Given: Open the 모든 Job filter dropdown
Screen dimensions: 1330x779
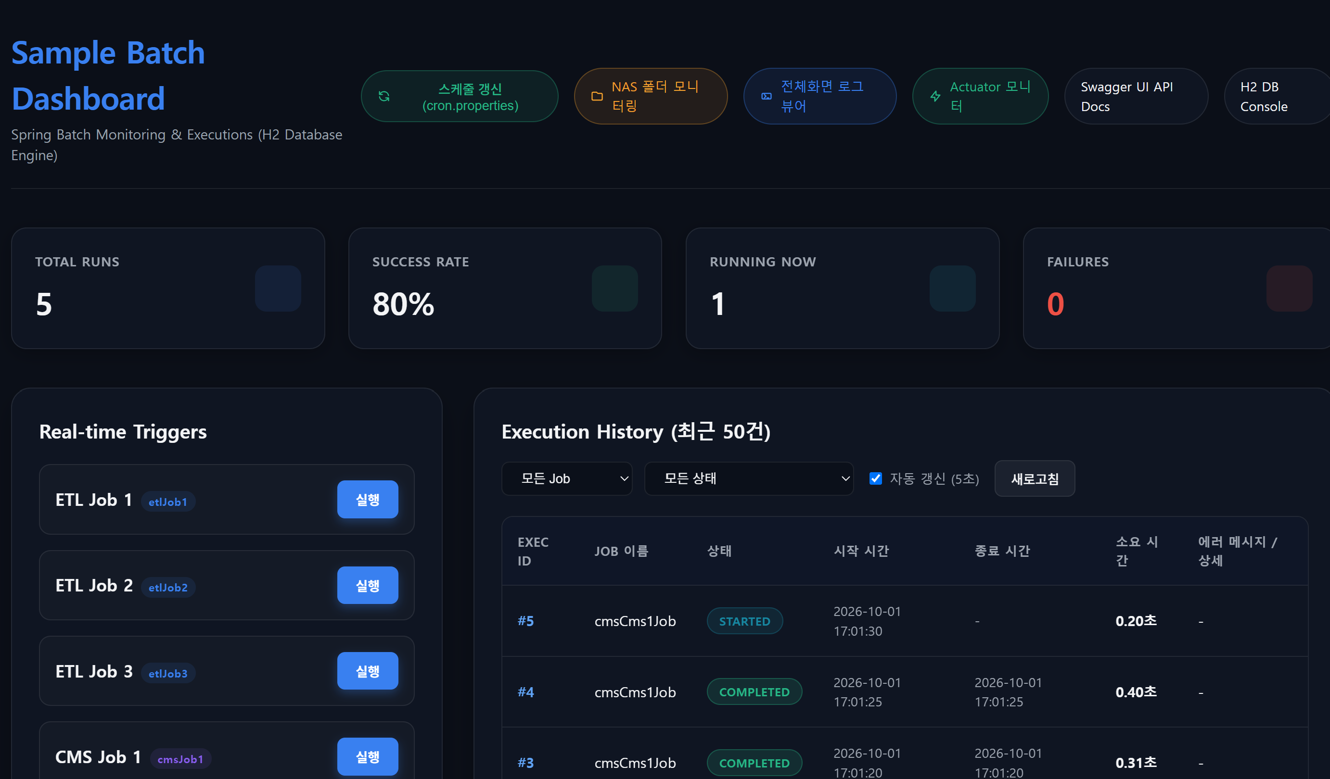Looking at the screenshot, I should coord(567,478).
